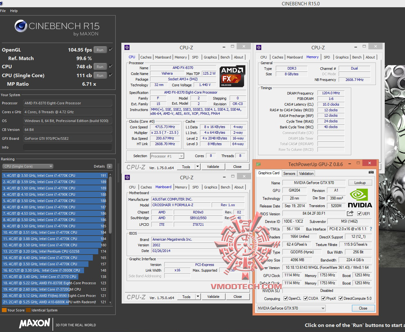
Task: Expand the Tools arrow in the CPU-Z processor window
Action: 198,167
